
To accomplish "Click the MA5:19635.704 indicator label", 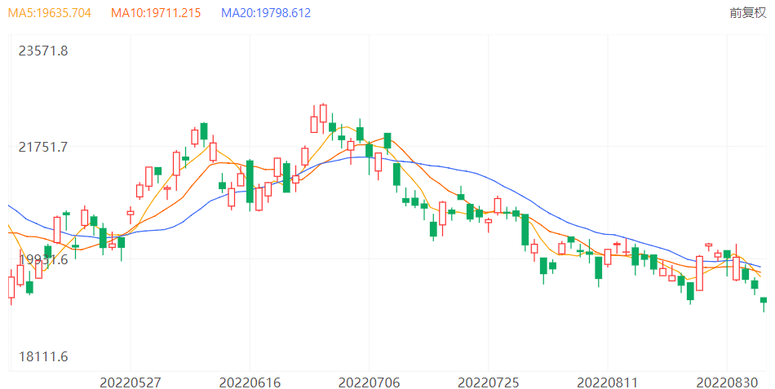I will (50, 13).
